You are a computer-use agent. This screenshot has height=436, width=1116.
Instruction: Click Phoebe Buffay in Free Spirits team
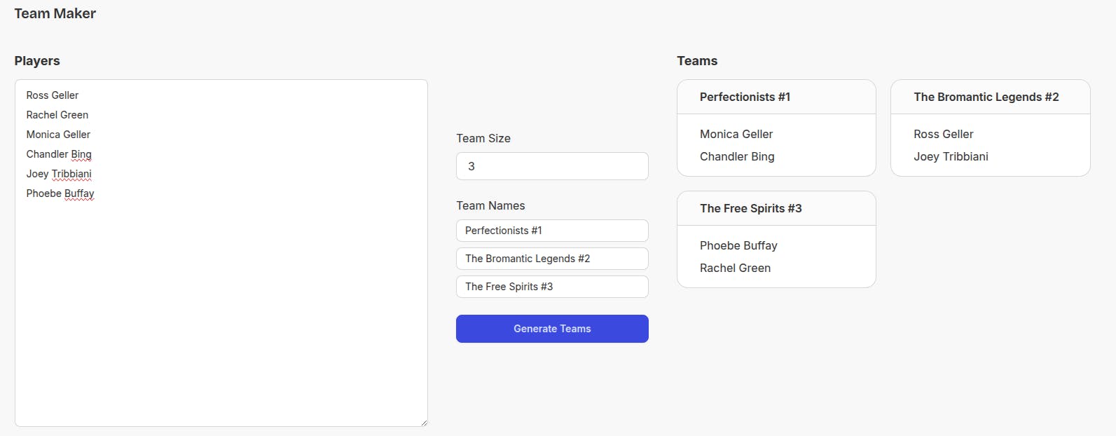pyautogui.click(x=738, y=245)
